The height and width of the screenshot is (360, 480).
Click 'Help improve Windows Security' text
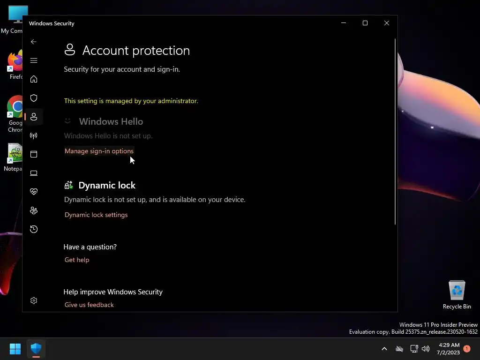point(113,292)
